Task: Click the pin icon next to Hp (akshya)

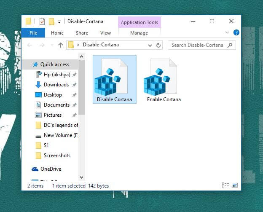Action: 75,75
